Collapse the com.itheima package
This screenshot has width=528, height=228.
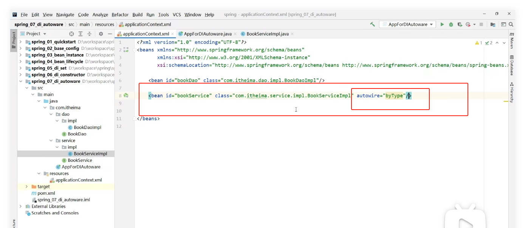pos(45,108)
